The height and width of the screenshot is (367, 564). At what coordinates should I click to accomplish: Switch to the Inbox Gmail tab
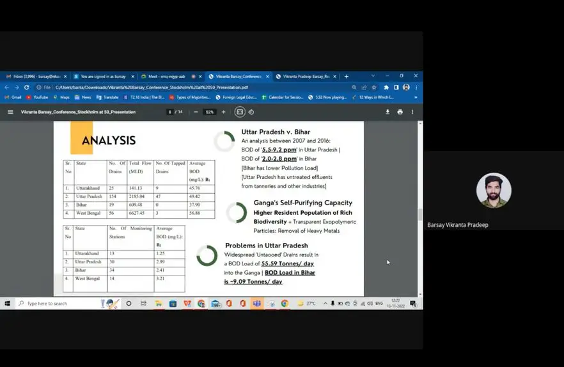coord(35,76)
